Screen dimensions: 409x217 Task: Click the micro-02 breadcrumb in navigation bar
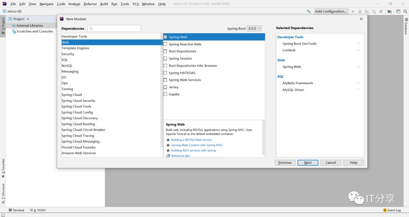click(x=12, y=11)
